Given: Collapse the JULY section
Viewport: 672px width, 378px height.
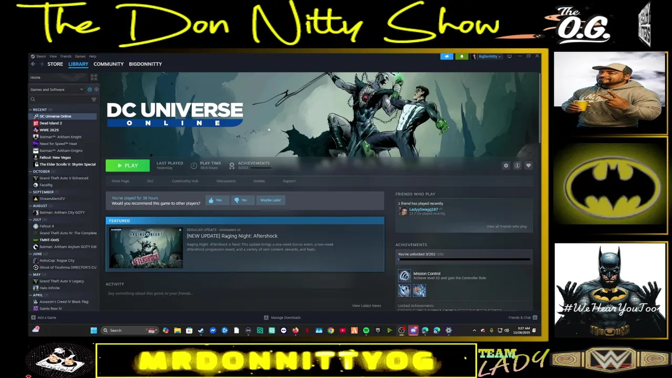Looking at the screenshot, I should [x=37, y=219].
